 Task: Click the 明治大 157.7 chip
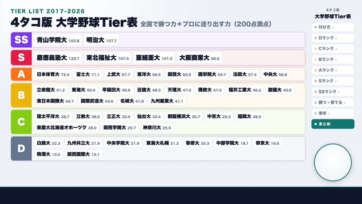point(102,40)
